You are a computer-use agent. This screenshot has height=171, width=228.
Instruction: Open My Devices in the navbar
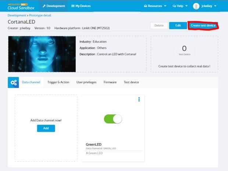81,6
